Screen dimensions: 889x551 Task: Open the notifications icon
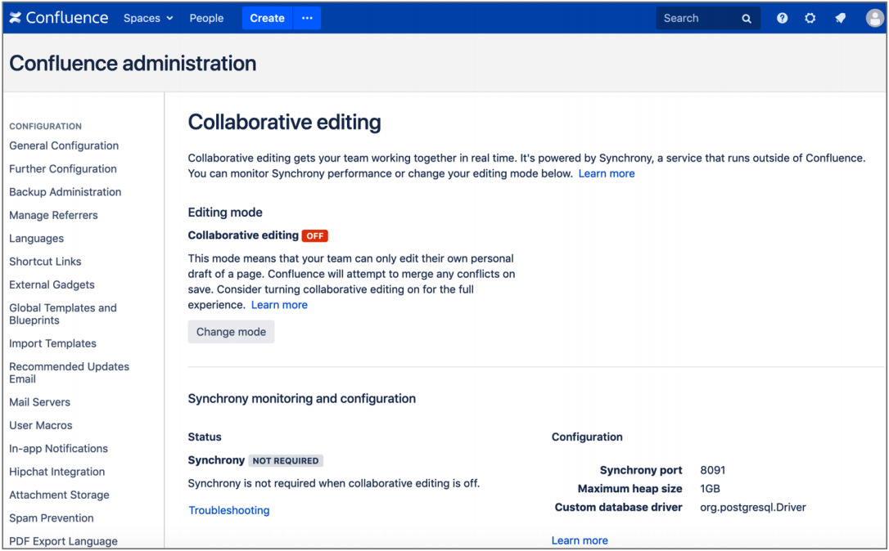(840, 18)
